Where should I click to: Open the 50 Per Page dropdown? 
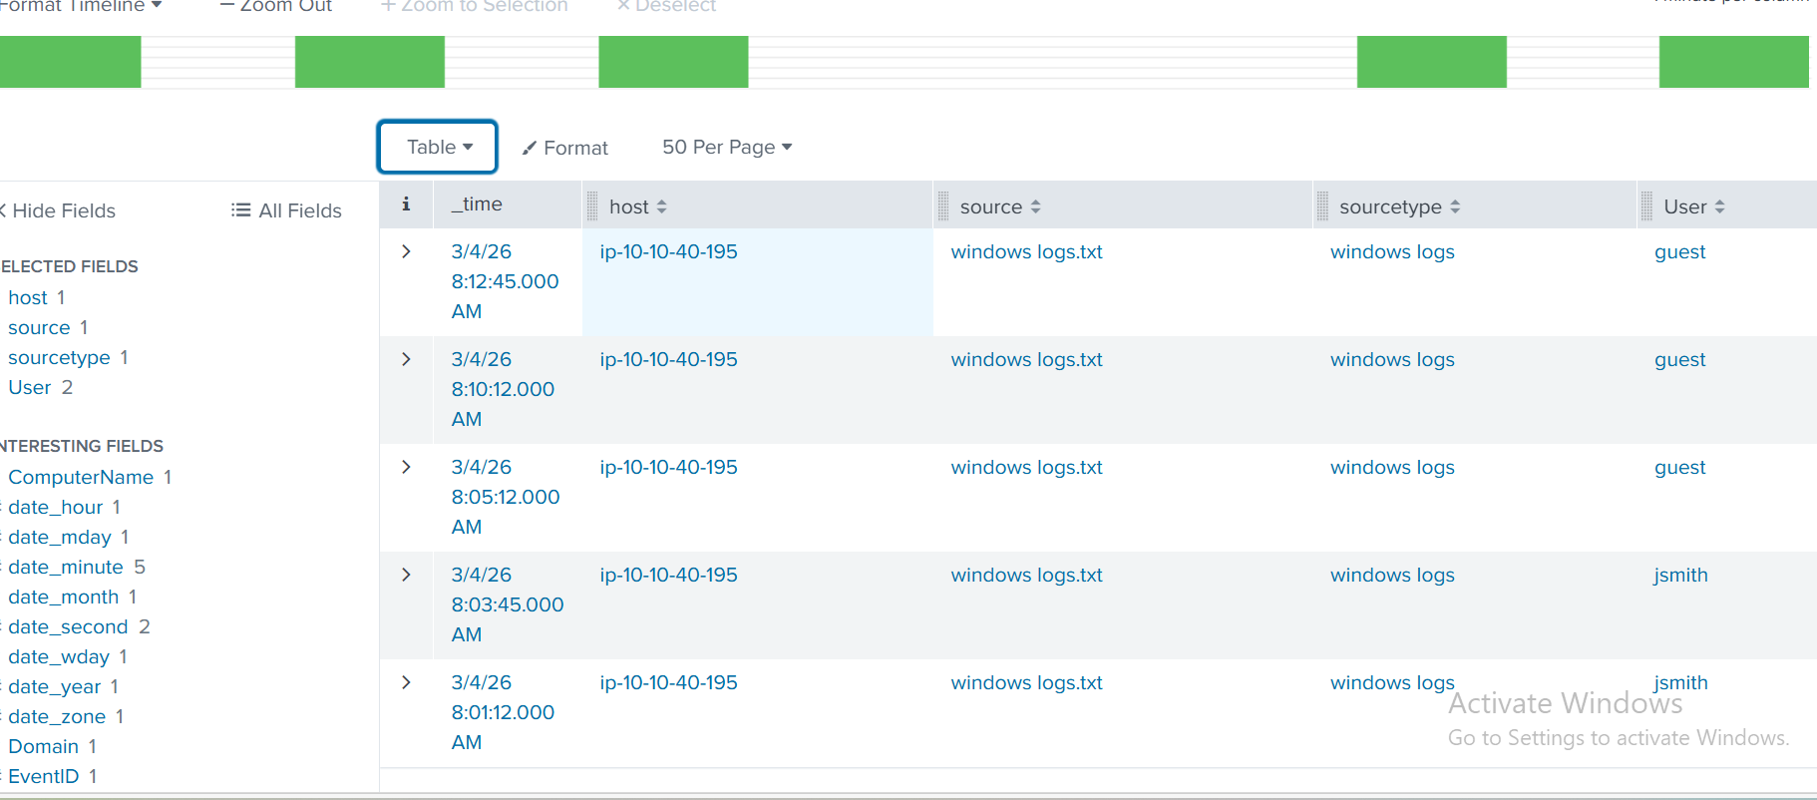tap(727, 148)
